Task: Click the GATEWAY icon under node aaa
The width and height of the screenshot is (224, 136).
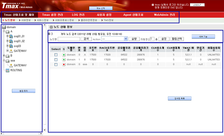Action: click(x=11, y=66)
